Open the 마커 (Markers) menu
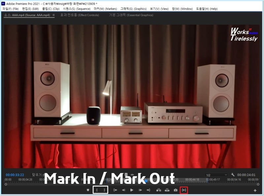The height and width of the screenshot is (196, 264). 105,9
